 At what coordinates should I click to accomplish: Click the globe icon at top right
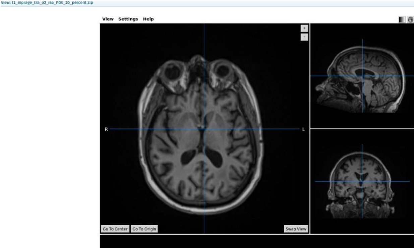[x=410, y=20]
